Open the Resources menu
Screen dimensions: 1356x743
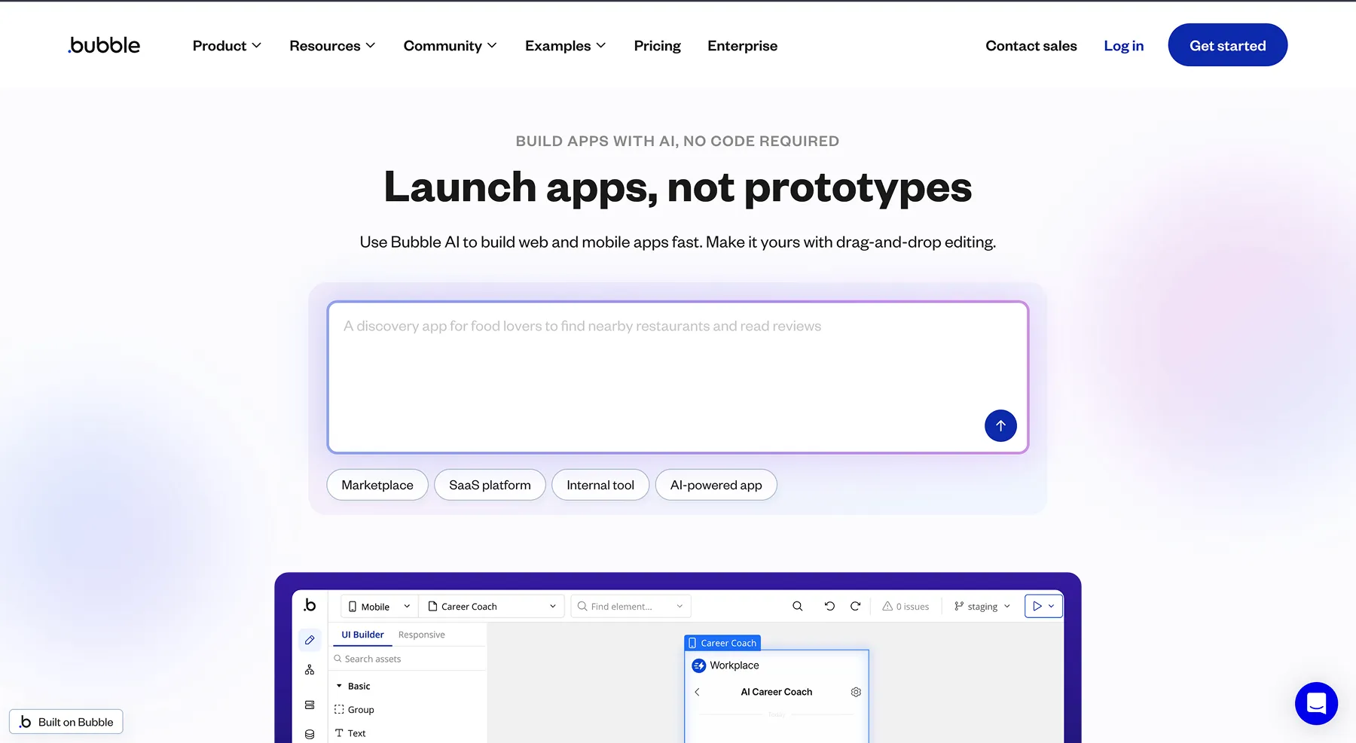332,46
